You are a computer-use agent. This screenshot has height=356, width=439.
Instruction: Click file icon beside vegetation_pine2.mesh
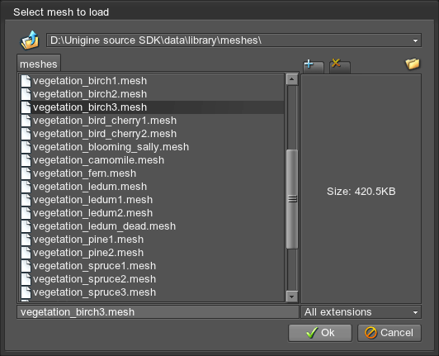pyautogui.click(x=26, y=253)
